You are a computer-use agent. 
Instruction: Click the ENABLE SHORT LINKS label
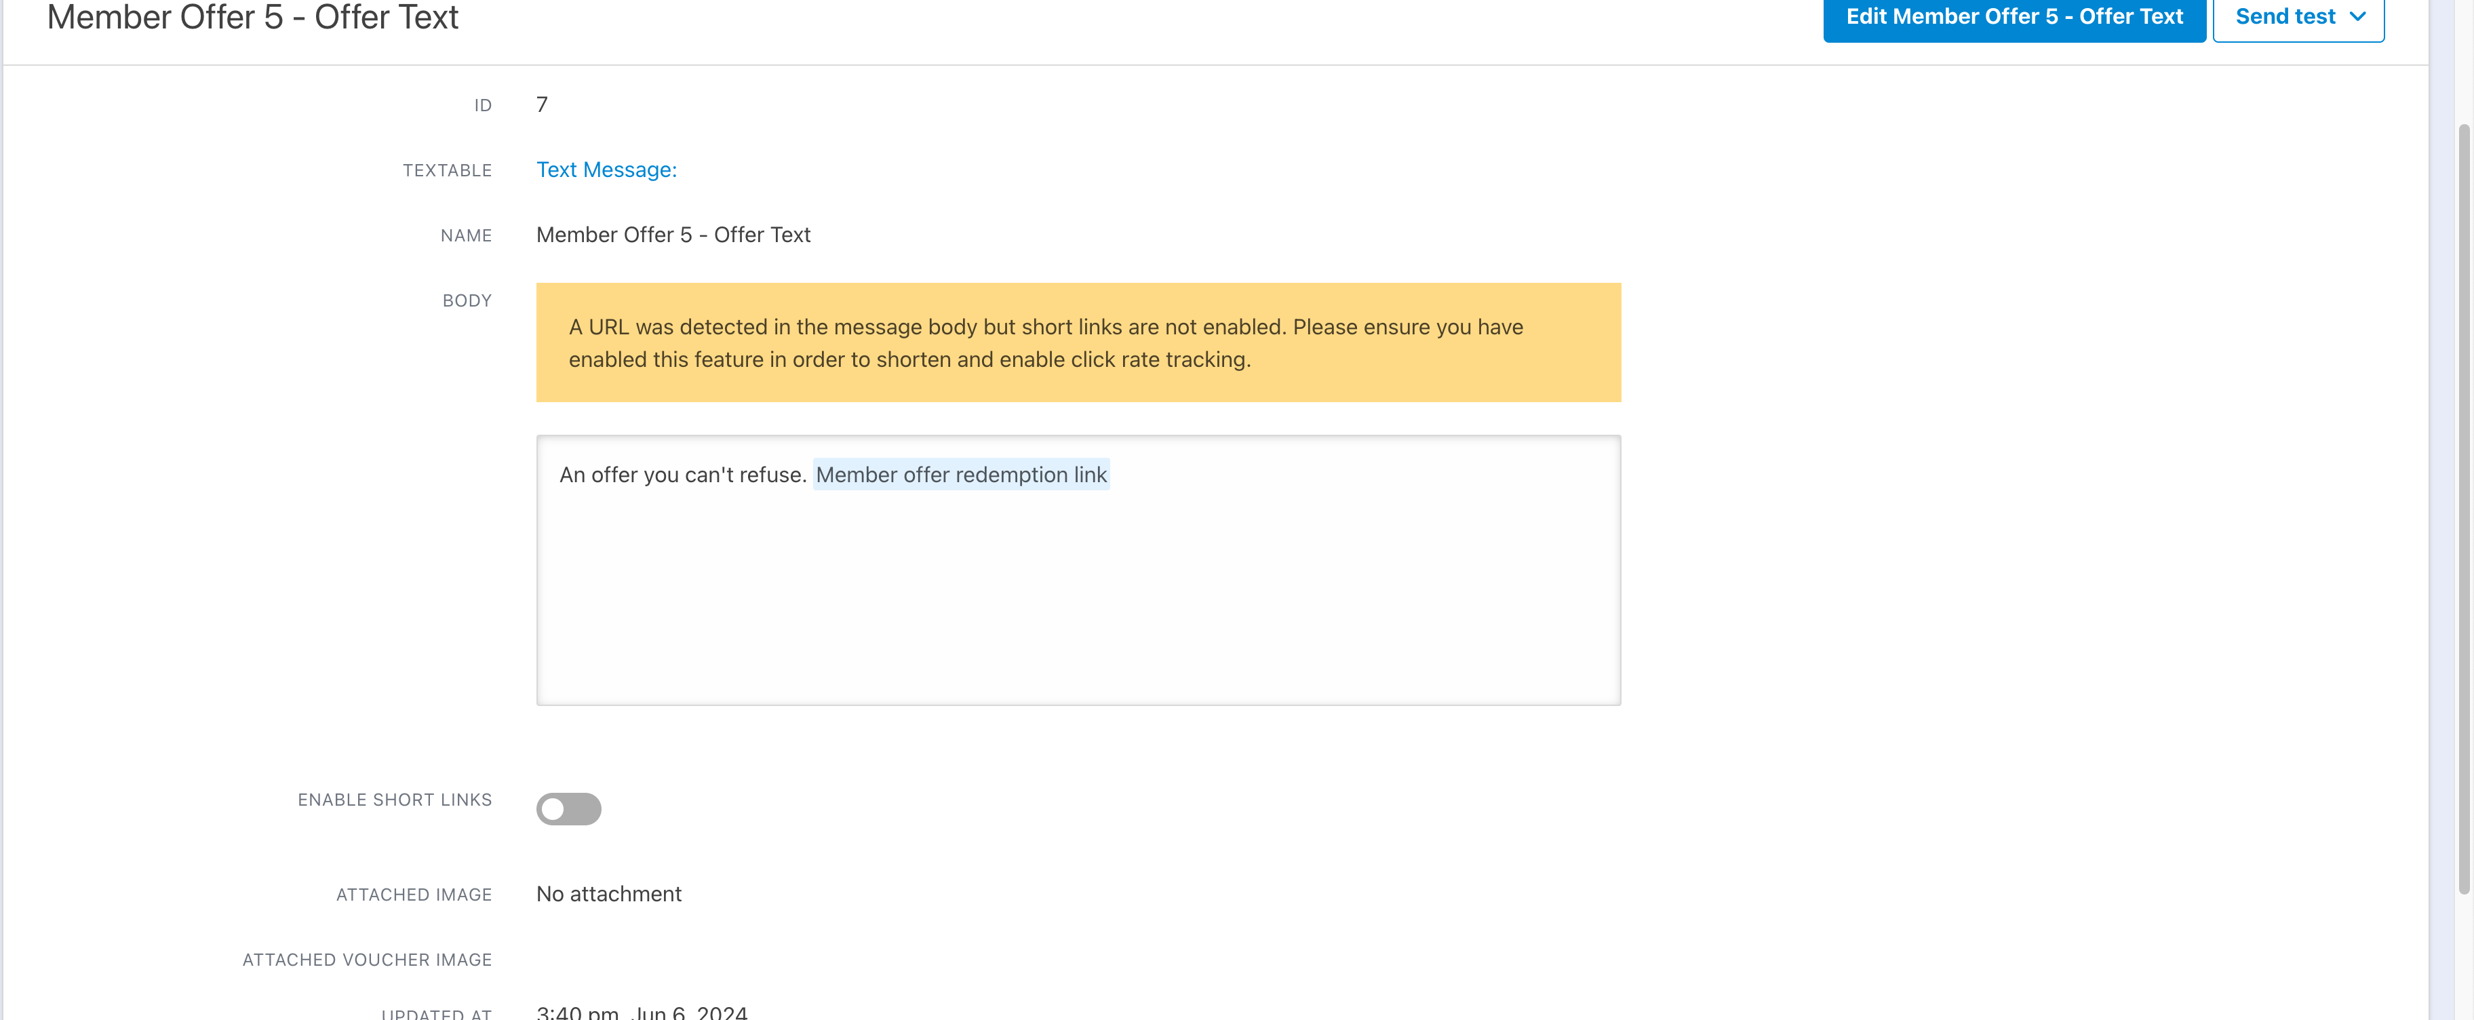(x=394, y=800)
